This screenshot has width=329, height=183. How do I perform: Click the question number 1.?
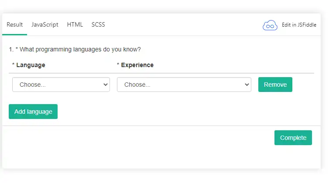coord(10,49)
